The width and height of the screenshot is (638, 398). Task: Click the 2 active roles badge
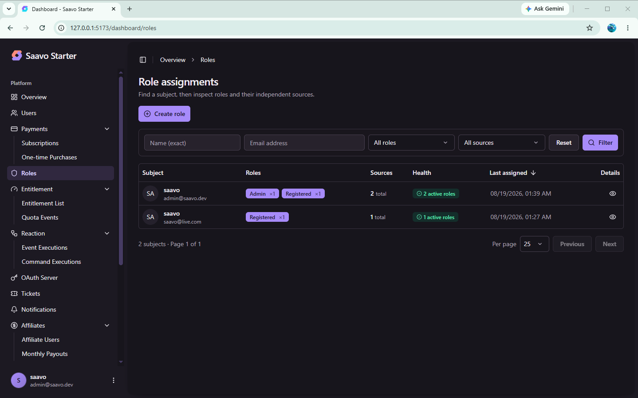pyautogui.click(x=436, y=193)
